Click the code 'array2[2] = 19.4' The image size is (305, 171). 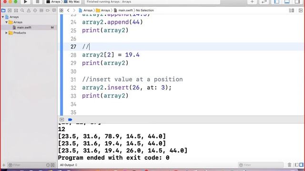[111, 55]
